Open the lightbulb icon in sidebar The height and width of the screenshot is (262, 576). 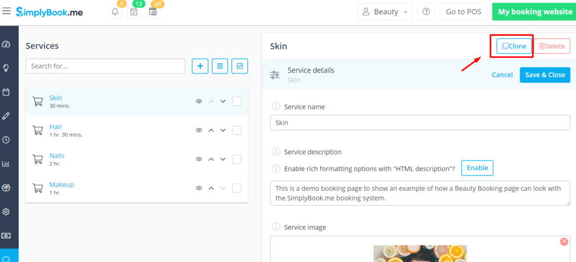pos(6,68)
